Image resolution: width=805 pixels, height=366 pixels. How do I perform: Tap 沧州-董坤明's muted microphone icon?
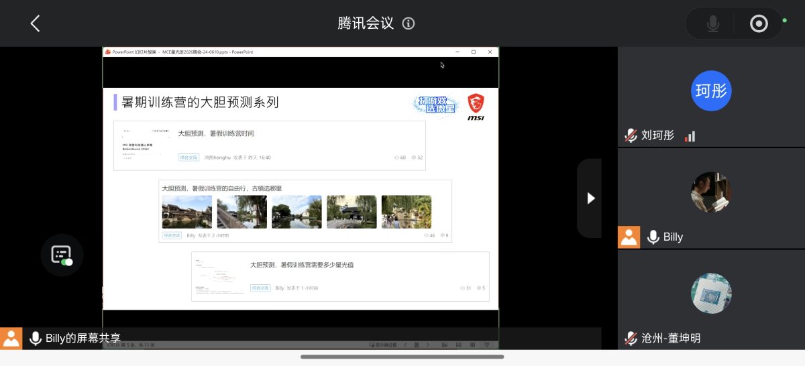(631, 338)
